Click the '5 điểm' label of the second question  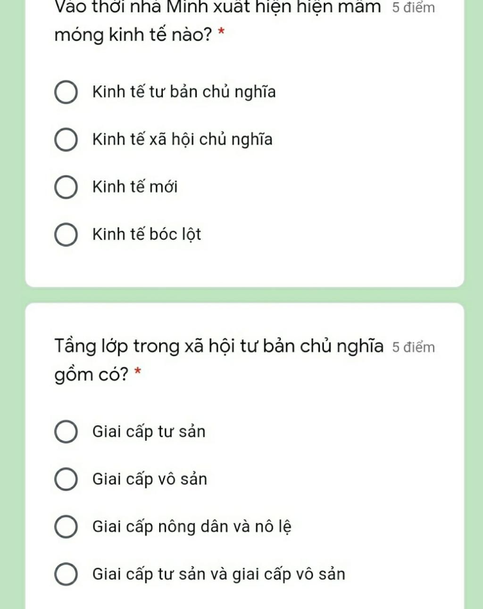414,347
